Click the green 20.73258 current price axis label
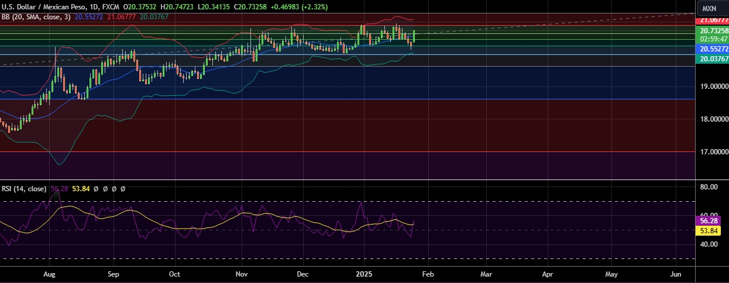Image resolution: width=729 pixels, height=283 pixels. [711, 30]
